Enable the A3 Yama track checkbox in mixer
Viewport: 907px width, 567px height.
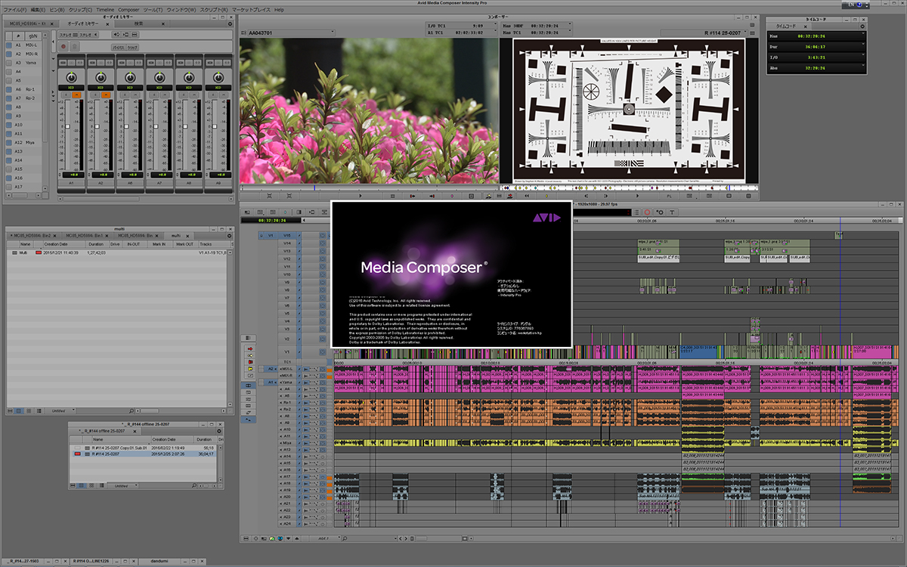[8, 63]
